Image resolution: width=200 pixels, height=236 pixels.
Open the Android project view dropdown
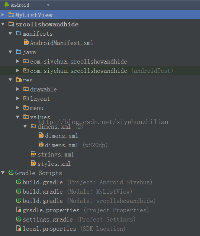[x=26, y=5]
